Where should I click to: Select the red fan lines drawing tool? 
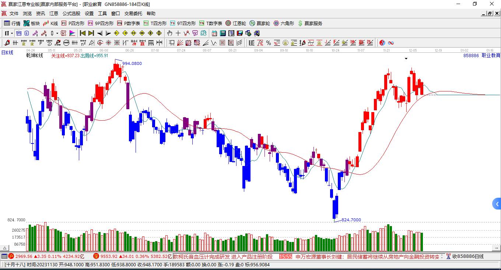180,43
